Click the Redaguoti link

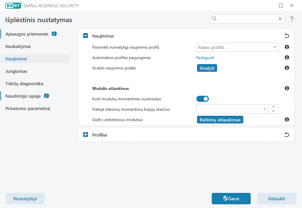[205, 58]
